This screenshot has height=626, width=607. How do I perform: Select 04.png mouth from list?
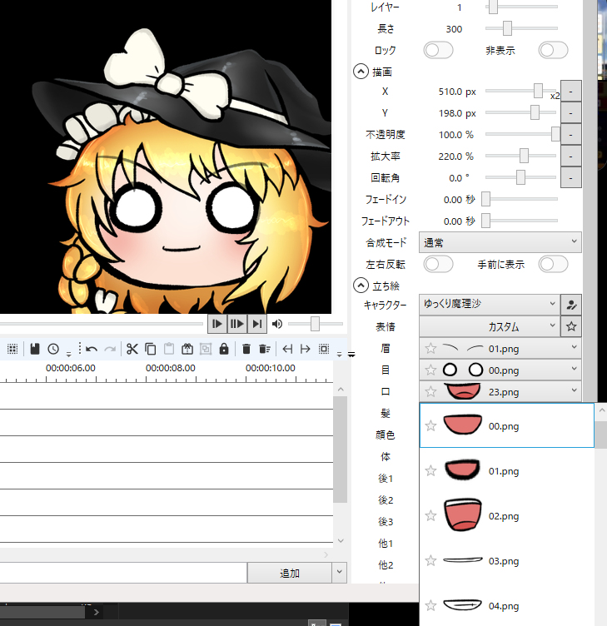[507, 606]
